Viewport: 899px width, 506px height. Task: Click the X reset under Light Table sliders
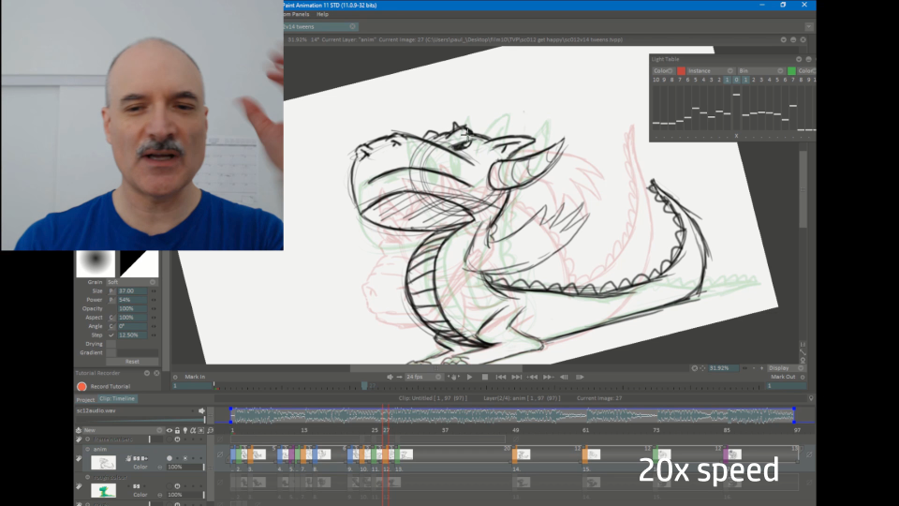click(x=736, y=136)
